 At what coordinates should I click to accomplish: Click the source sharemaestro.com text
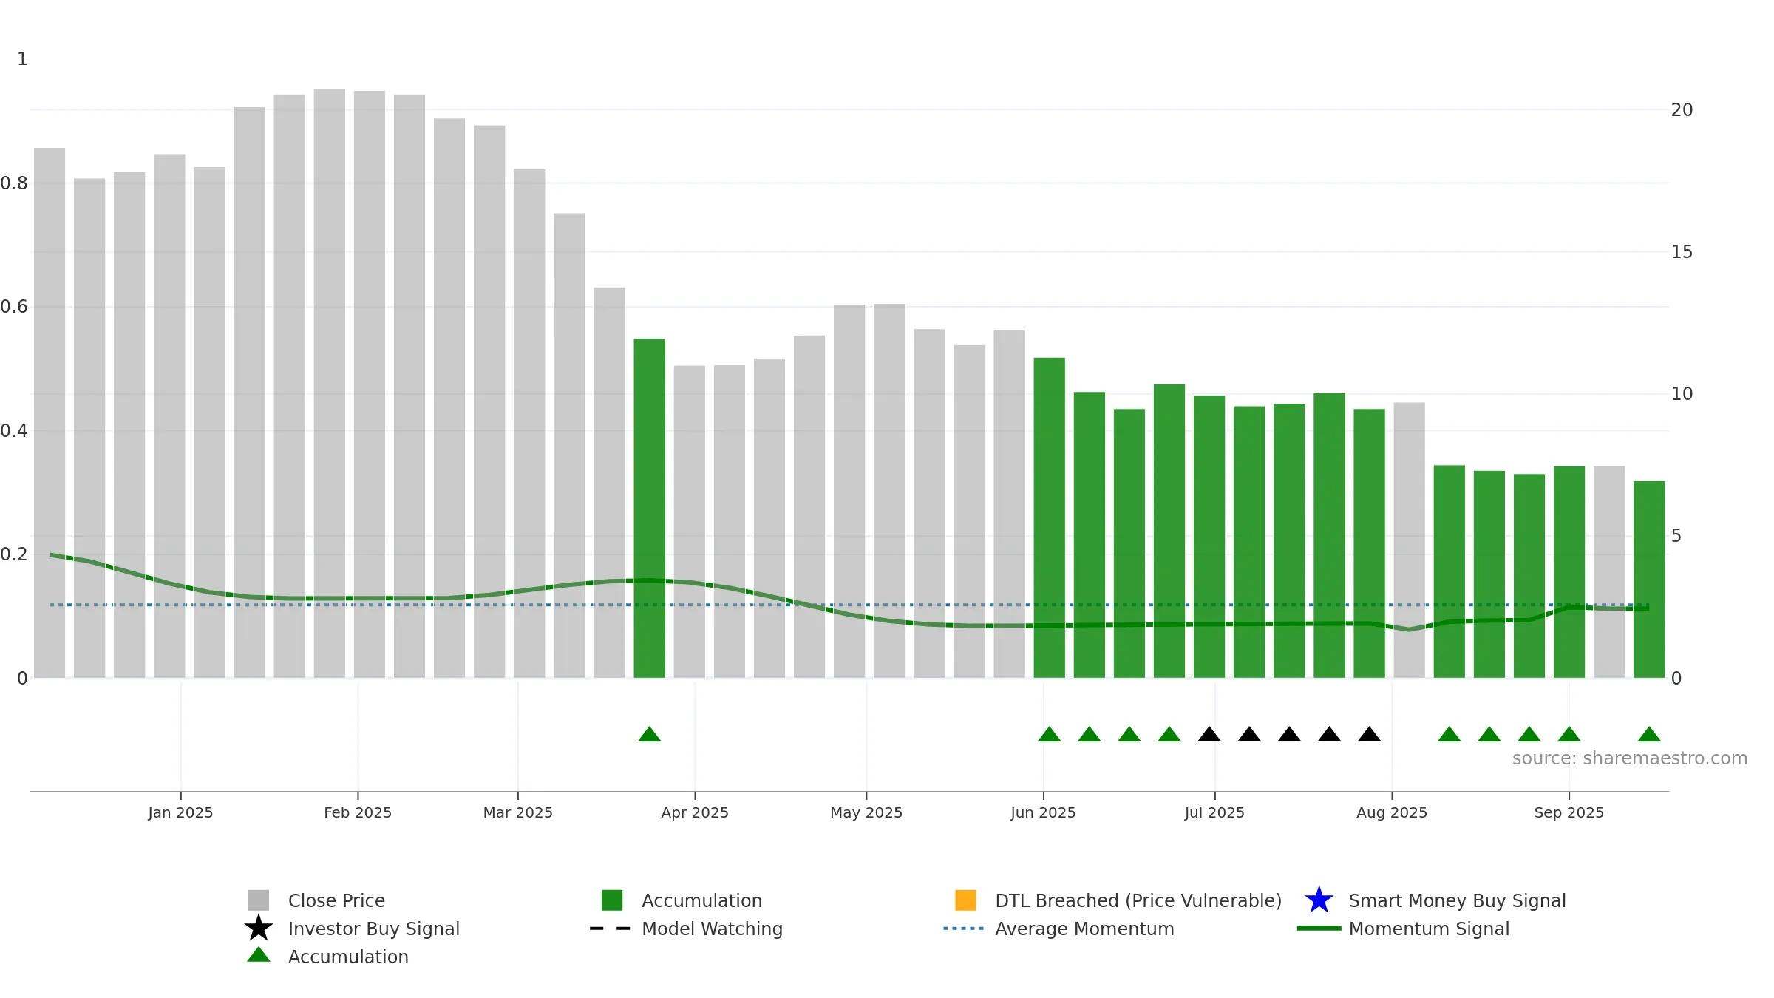pos(1630,758)
